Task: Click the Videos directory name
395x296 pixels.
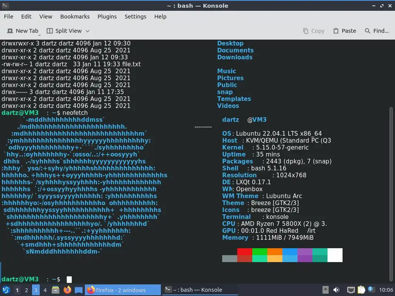Action: tap(228, 106)
